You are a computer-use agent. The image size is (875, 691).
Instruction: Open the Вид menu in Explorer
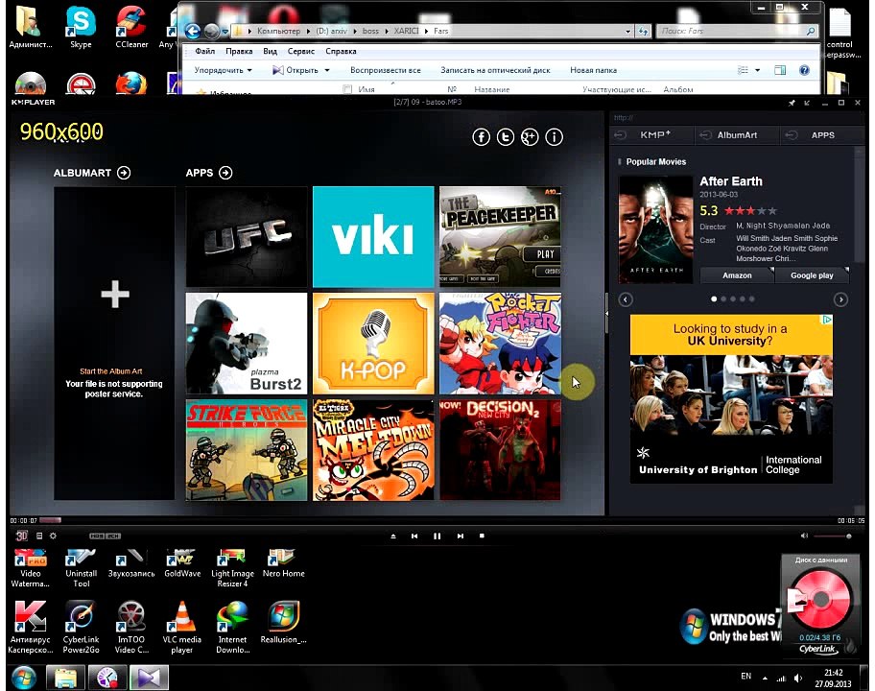coord(271,52)
